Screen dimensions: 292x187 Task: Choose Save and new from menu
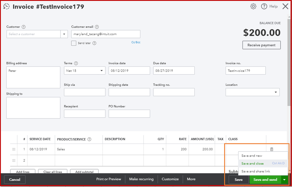[263, 156]
